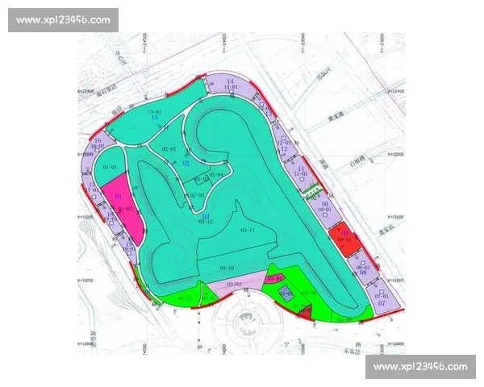
Task: Click the 02-01 parcel label
Action: coord(169,150)
